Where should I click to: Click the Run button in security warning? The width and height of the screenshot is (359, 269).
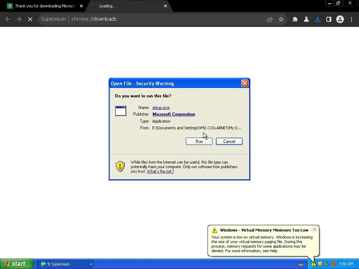tap(199, 142)
